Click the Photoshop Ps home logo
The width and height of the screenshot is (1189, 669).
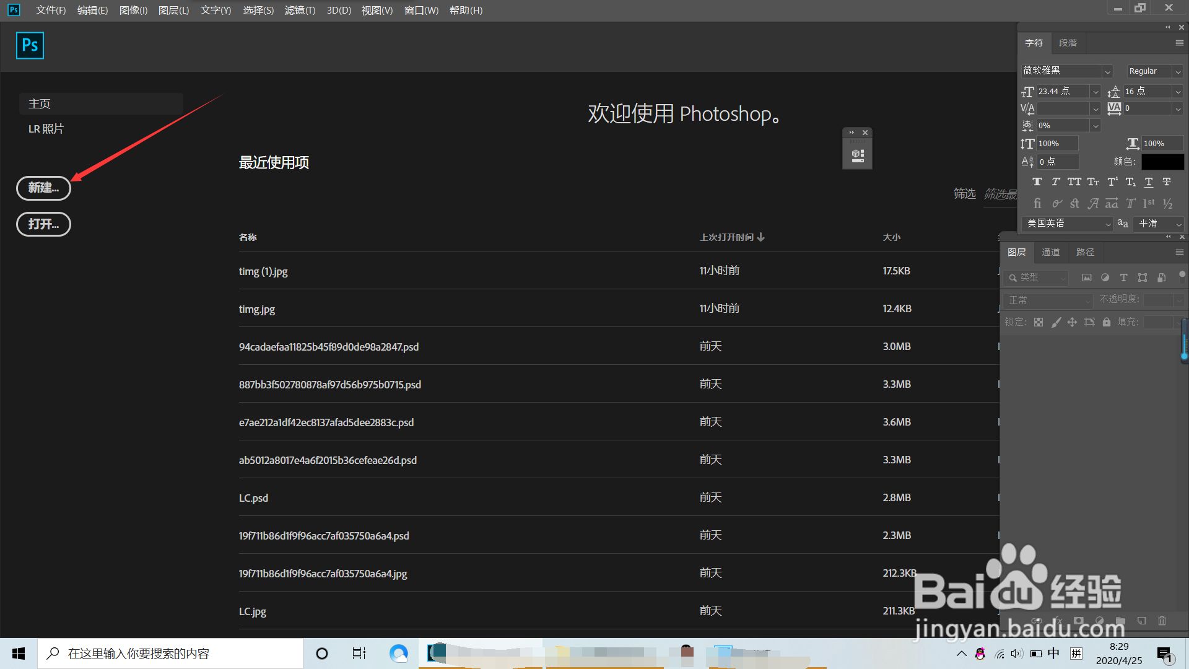[30, 45]
